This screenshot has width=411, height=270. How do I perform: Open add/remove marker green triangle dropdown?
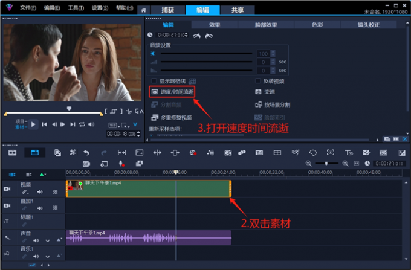(x=42, y=175)
